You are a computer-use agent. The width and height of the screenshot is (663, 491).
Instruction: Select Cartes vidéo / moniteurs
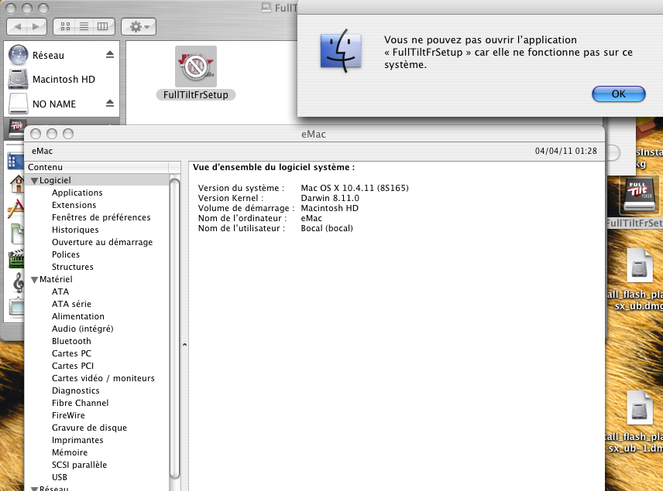[103, 378]
